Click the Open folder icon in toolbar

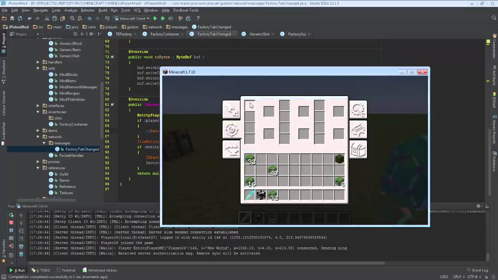4,18
